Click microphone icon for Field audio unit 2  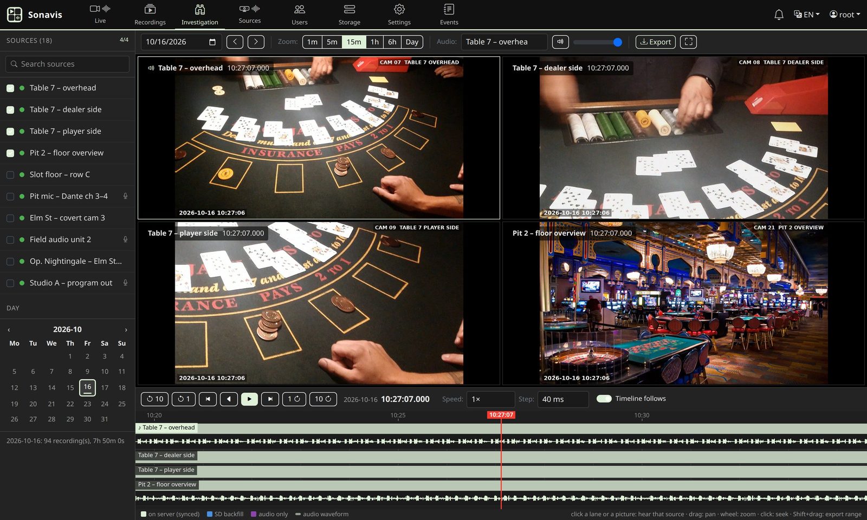pyautogui.click(x=125, y=239)
